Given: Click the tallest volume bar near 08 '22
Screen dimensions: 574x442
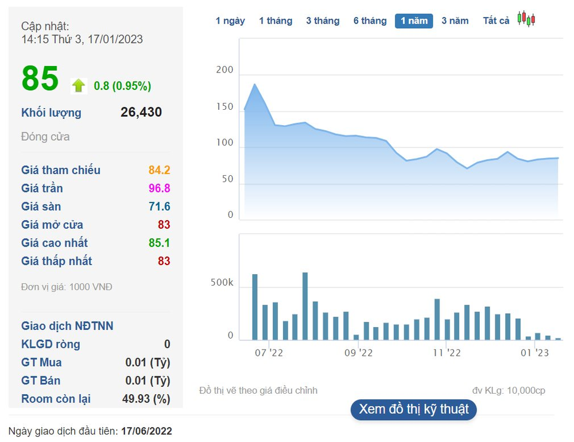Looking at the screenshot, I should tap(305, 306).
